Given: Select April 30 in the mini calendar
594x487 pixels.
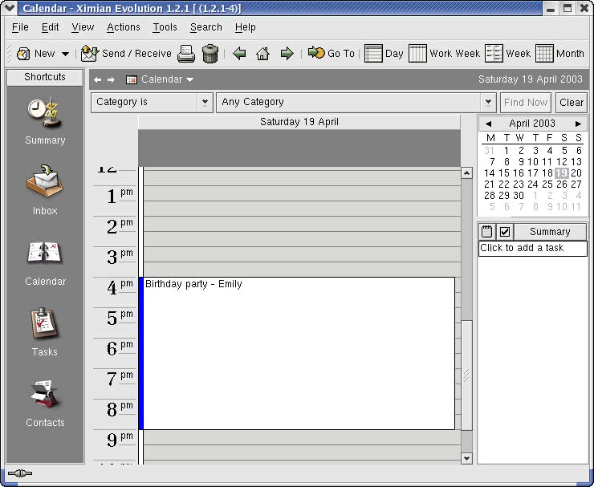Looking at the screenshot, I should tap(519, 196).
